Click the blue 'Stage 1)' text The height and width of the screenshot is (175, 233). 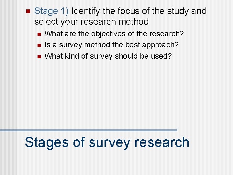click(x=51, y=11)
